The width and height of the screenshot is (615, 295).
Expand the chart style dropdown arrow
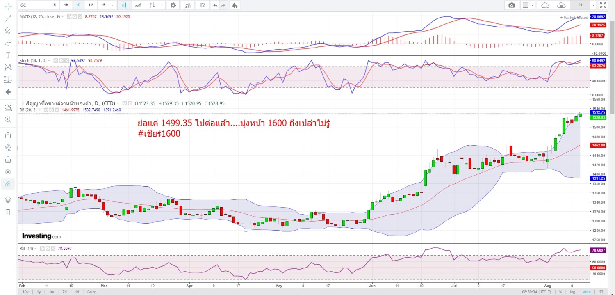tap(162, 5)
